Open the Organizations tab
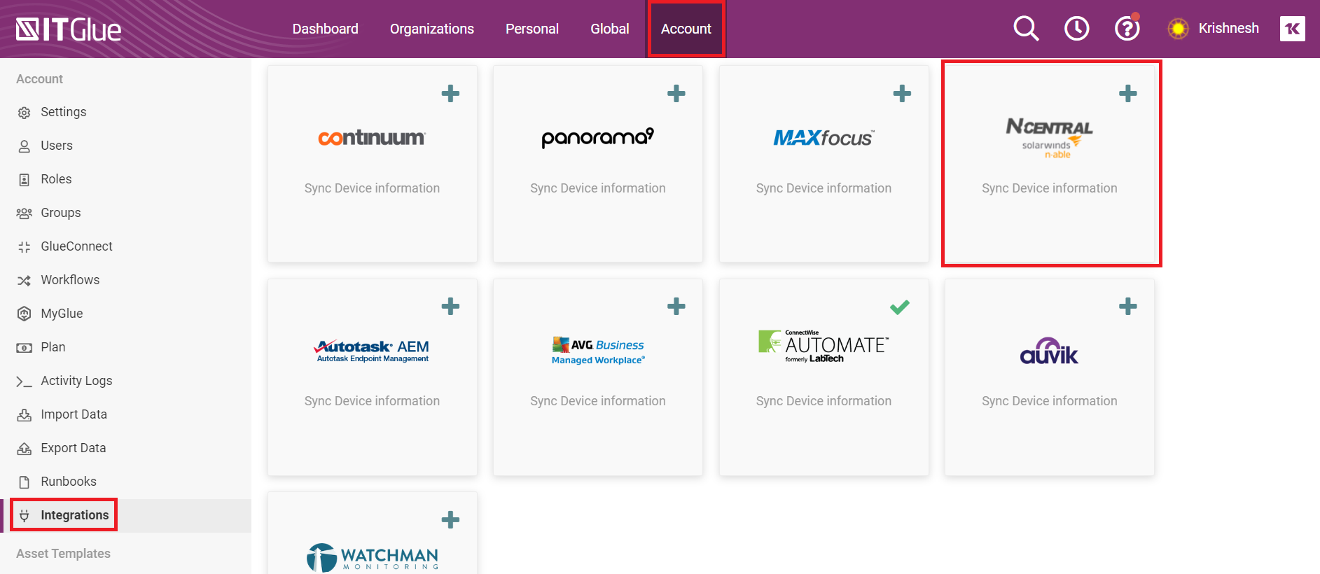The image size is (1320, 574). pyautogui.click(x=431, y=29)
